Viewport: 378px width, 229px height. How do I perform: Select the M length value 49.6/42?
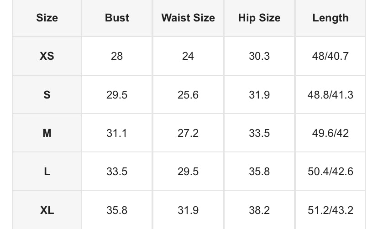(x=331, y=133)
